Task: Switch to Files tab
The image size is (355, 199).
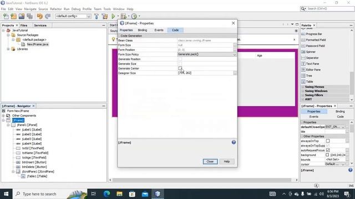Action: pyautogui.click(x=24, y=25)
